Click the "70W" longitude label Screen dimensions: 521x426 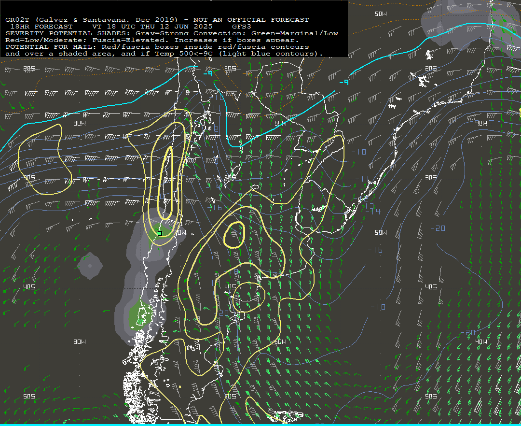click(181, 232)
